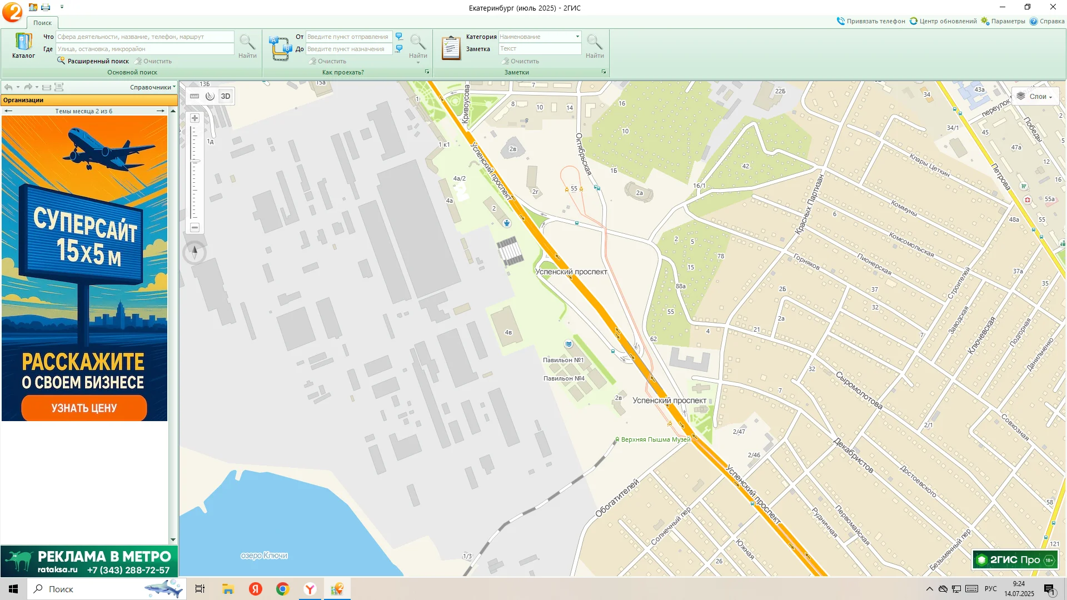The width and height of the screenshot is (1067, 600).
Task: Open the Заметки group dialog launcher
Action: [604, 72]
